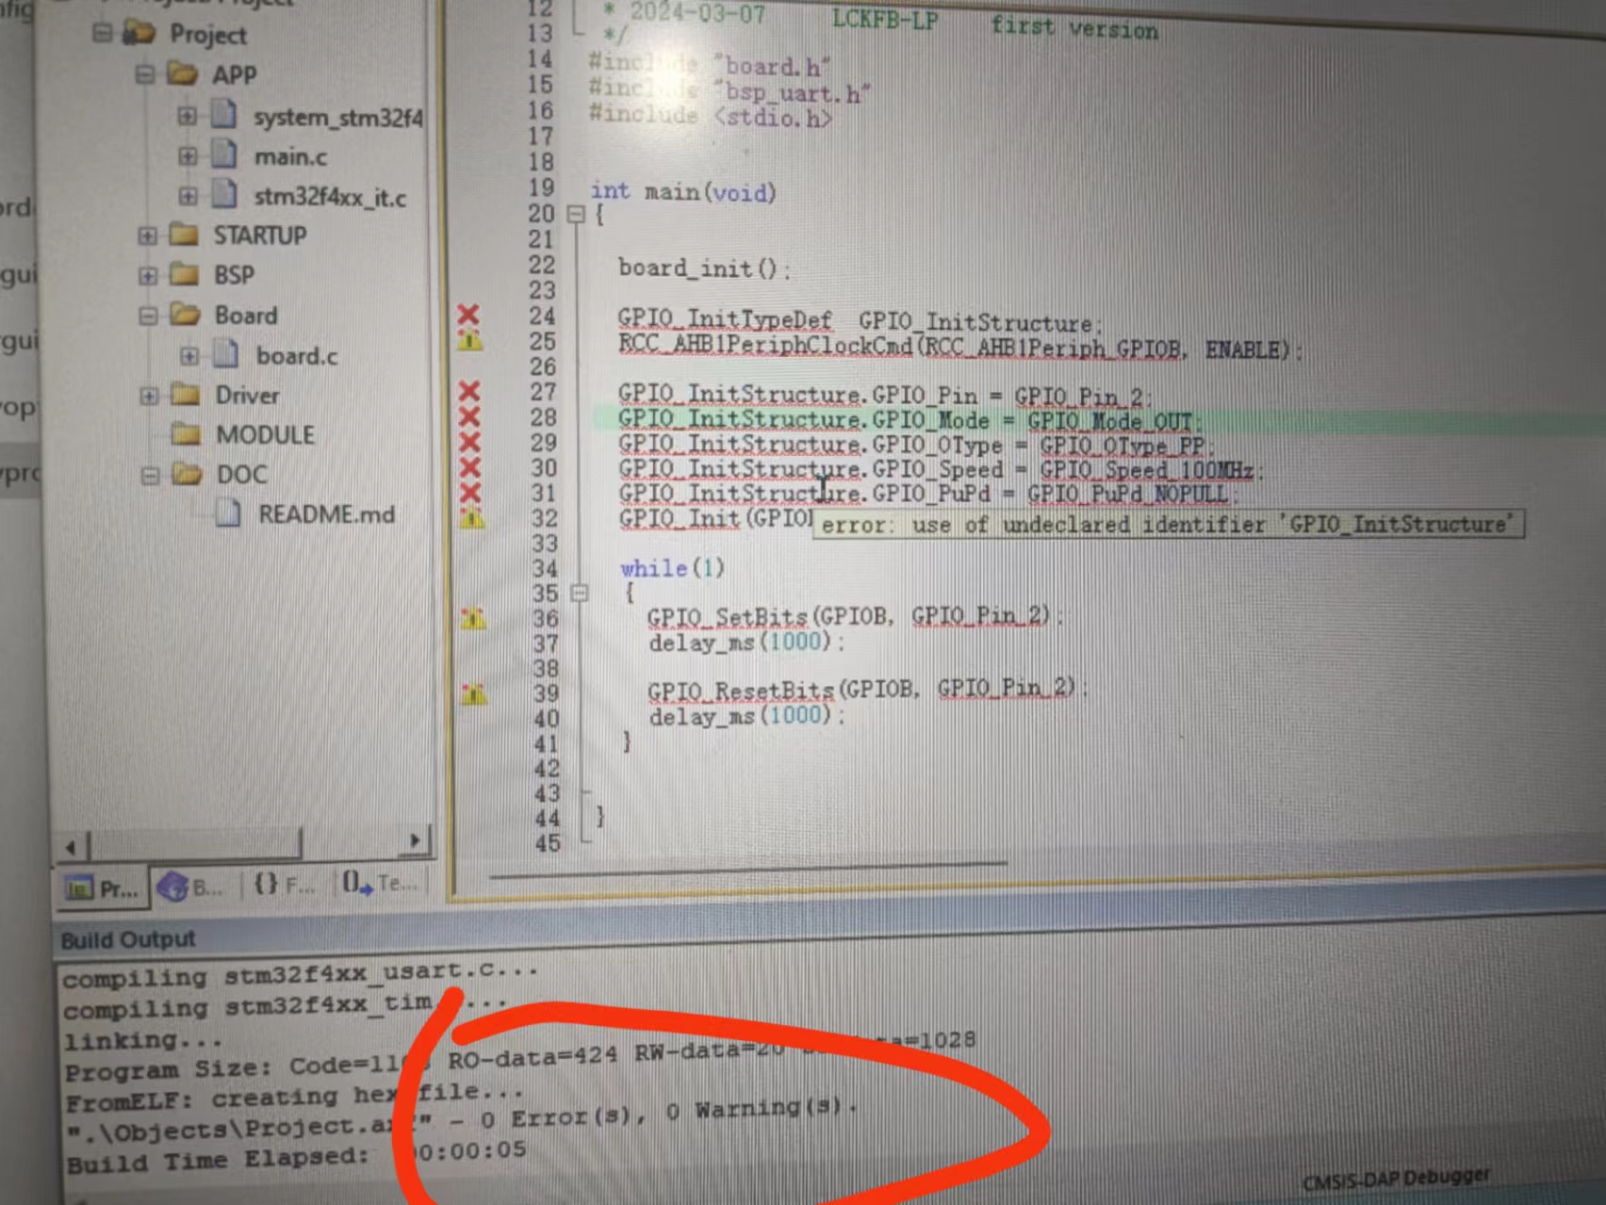1606x1205 pixels.
Task: Select the MODULE group label
Action: [x=266, y=435]
